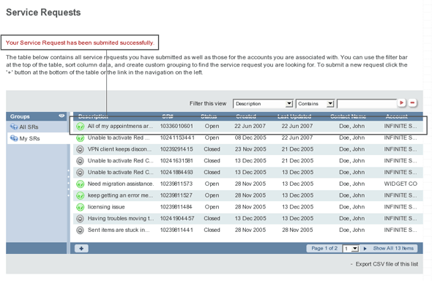The width and height of the screenshot is (432, 281).
Task: Select the All SRs group
Action: click(x=29, y=127)
